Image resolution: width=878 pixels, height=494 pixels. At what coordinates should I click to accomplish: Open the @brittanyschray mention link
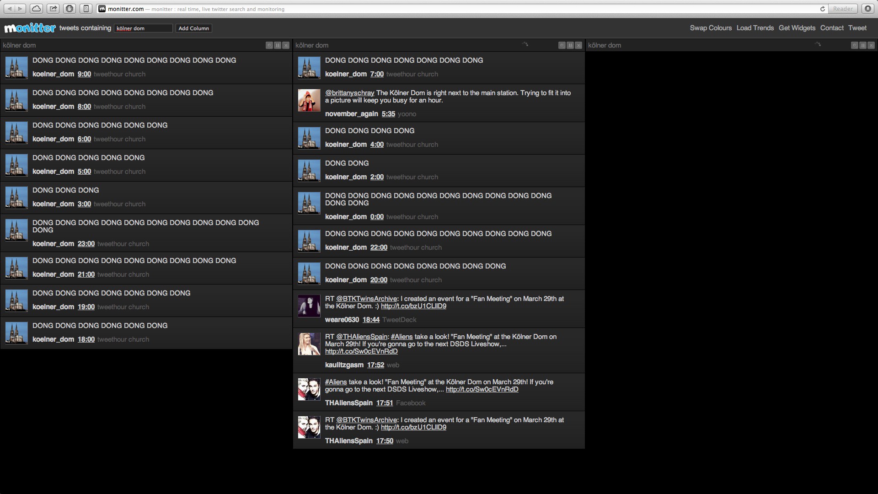click(349, 93)
